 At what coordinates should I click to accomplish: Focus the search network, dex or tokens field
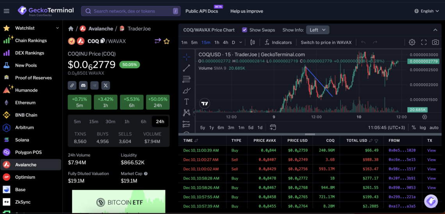[131, 11]
